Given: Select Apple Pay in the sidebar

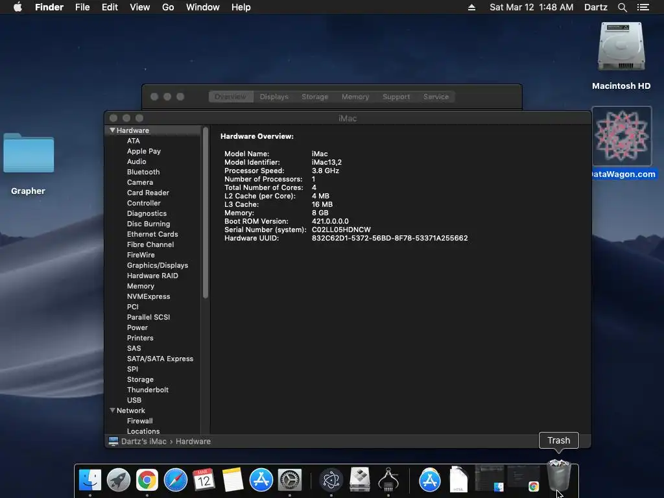Looking at the screenshot, I should tap(144, 151).
